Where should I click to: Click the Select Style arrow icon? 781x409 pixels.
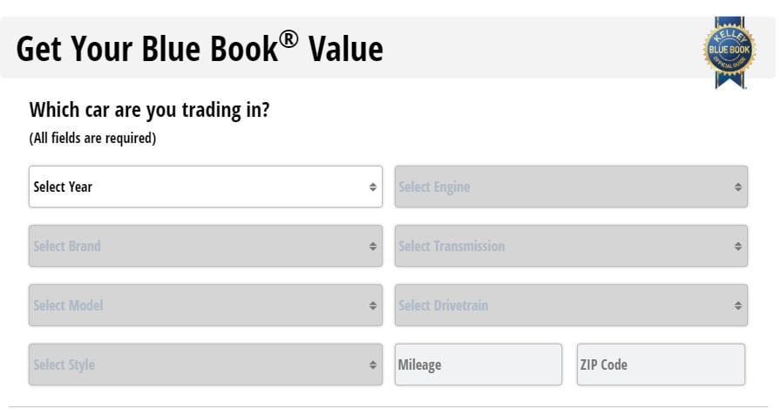(372, 365)
